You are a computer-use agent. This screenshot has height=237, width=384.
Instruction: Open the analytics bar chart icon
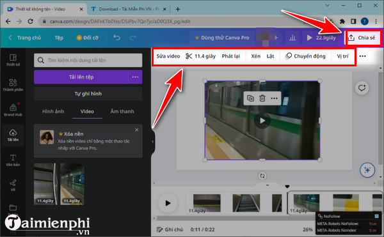[292, 38]
